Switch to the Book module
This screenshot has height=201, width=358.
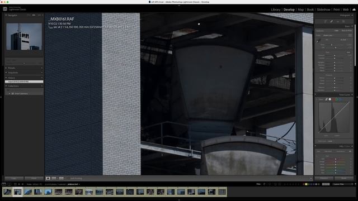coord(310,9)
